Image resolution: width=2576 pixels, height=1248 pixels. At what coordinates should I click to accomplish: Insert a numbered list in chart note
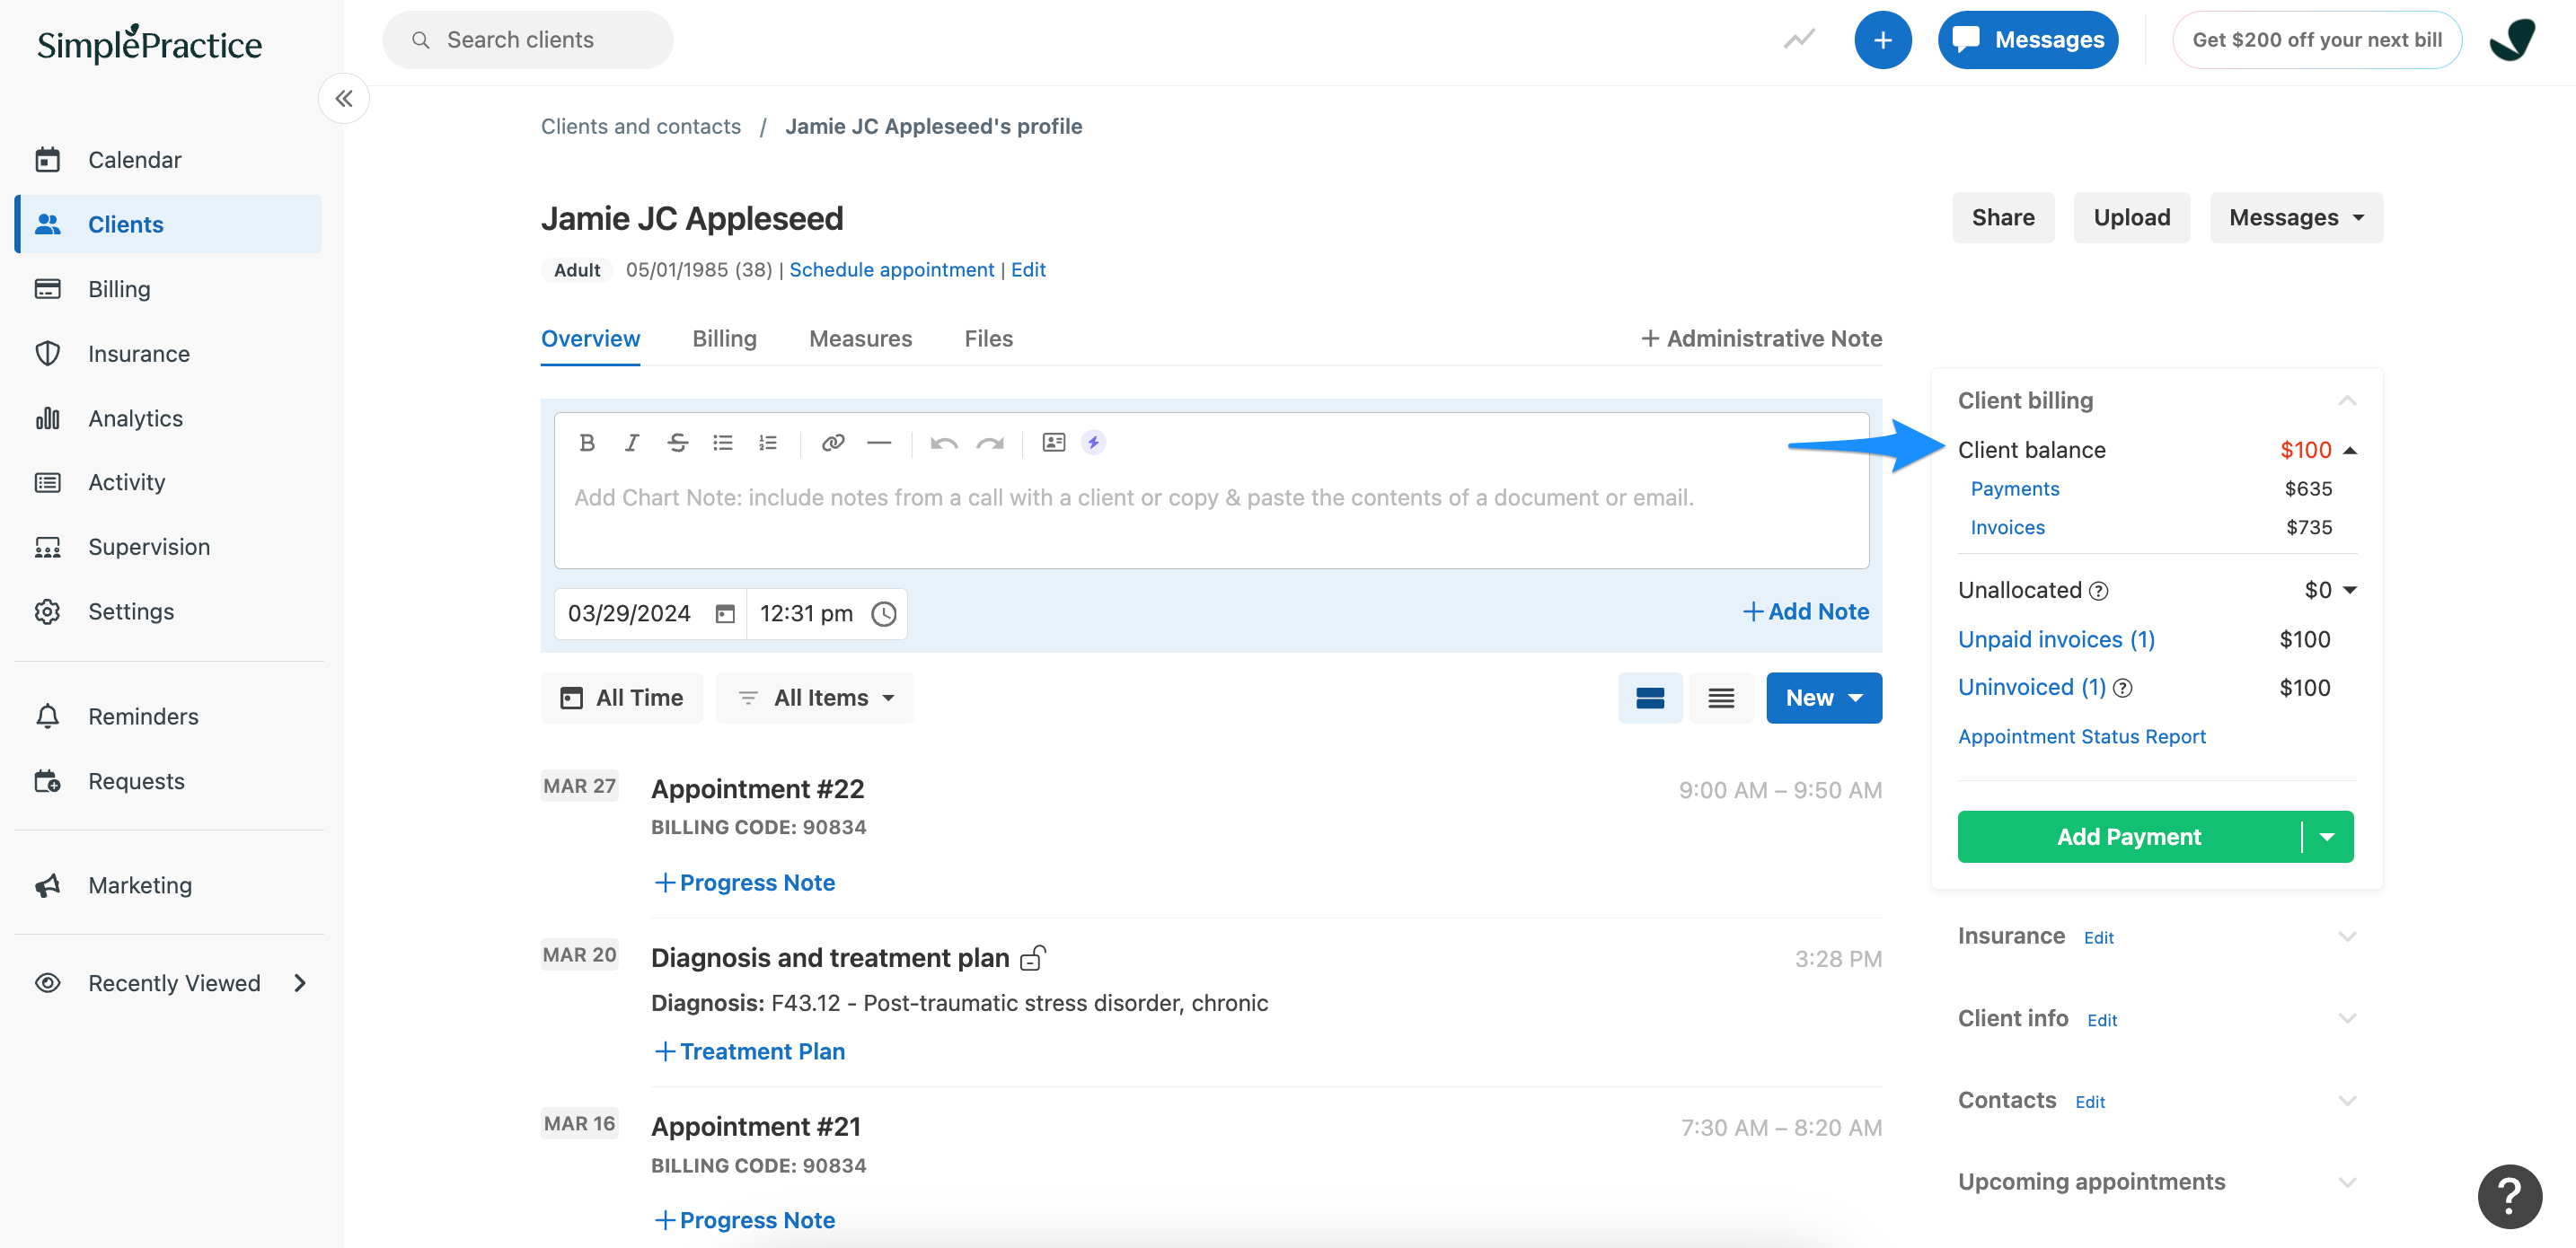point(767,442)
